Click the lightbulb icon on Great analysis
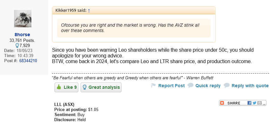This screenshot has width=271, height=124. click(x=84, y=87)
